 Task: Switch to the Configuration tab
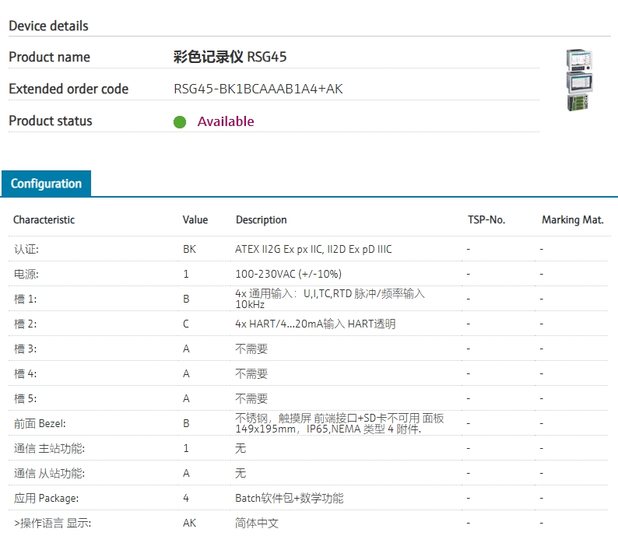(x=46, y=184)
